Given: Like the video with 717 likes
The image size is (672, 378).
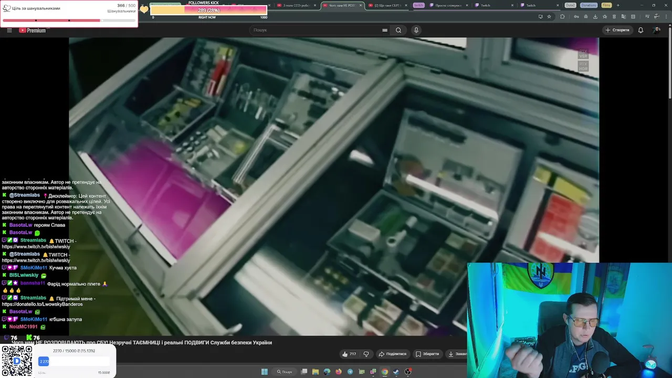Looking at the screenshot, I should [x=349, y=354].
